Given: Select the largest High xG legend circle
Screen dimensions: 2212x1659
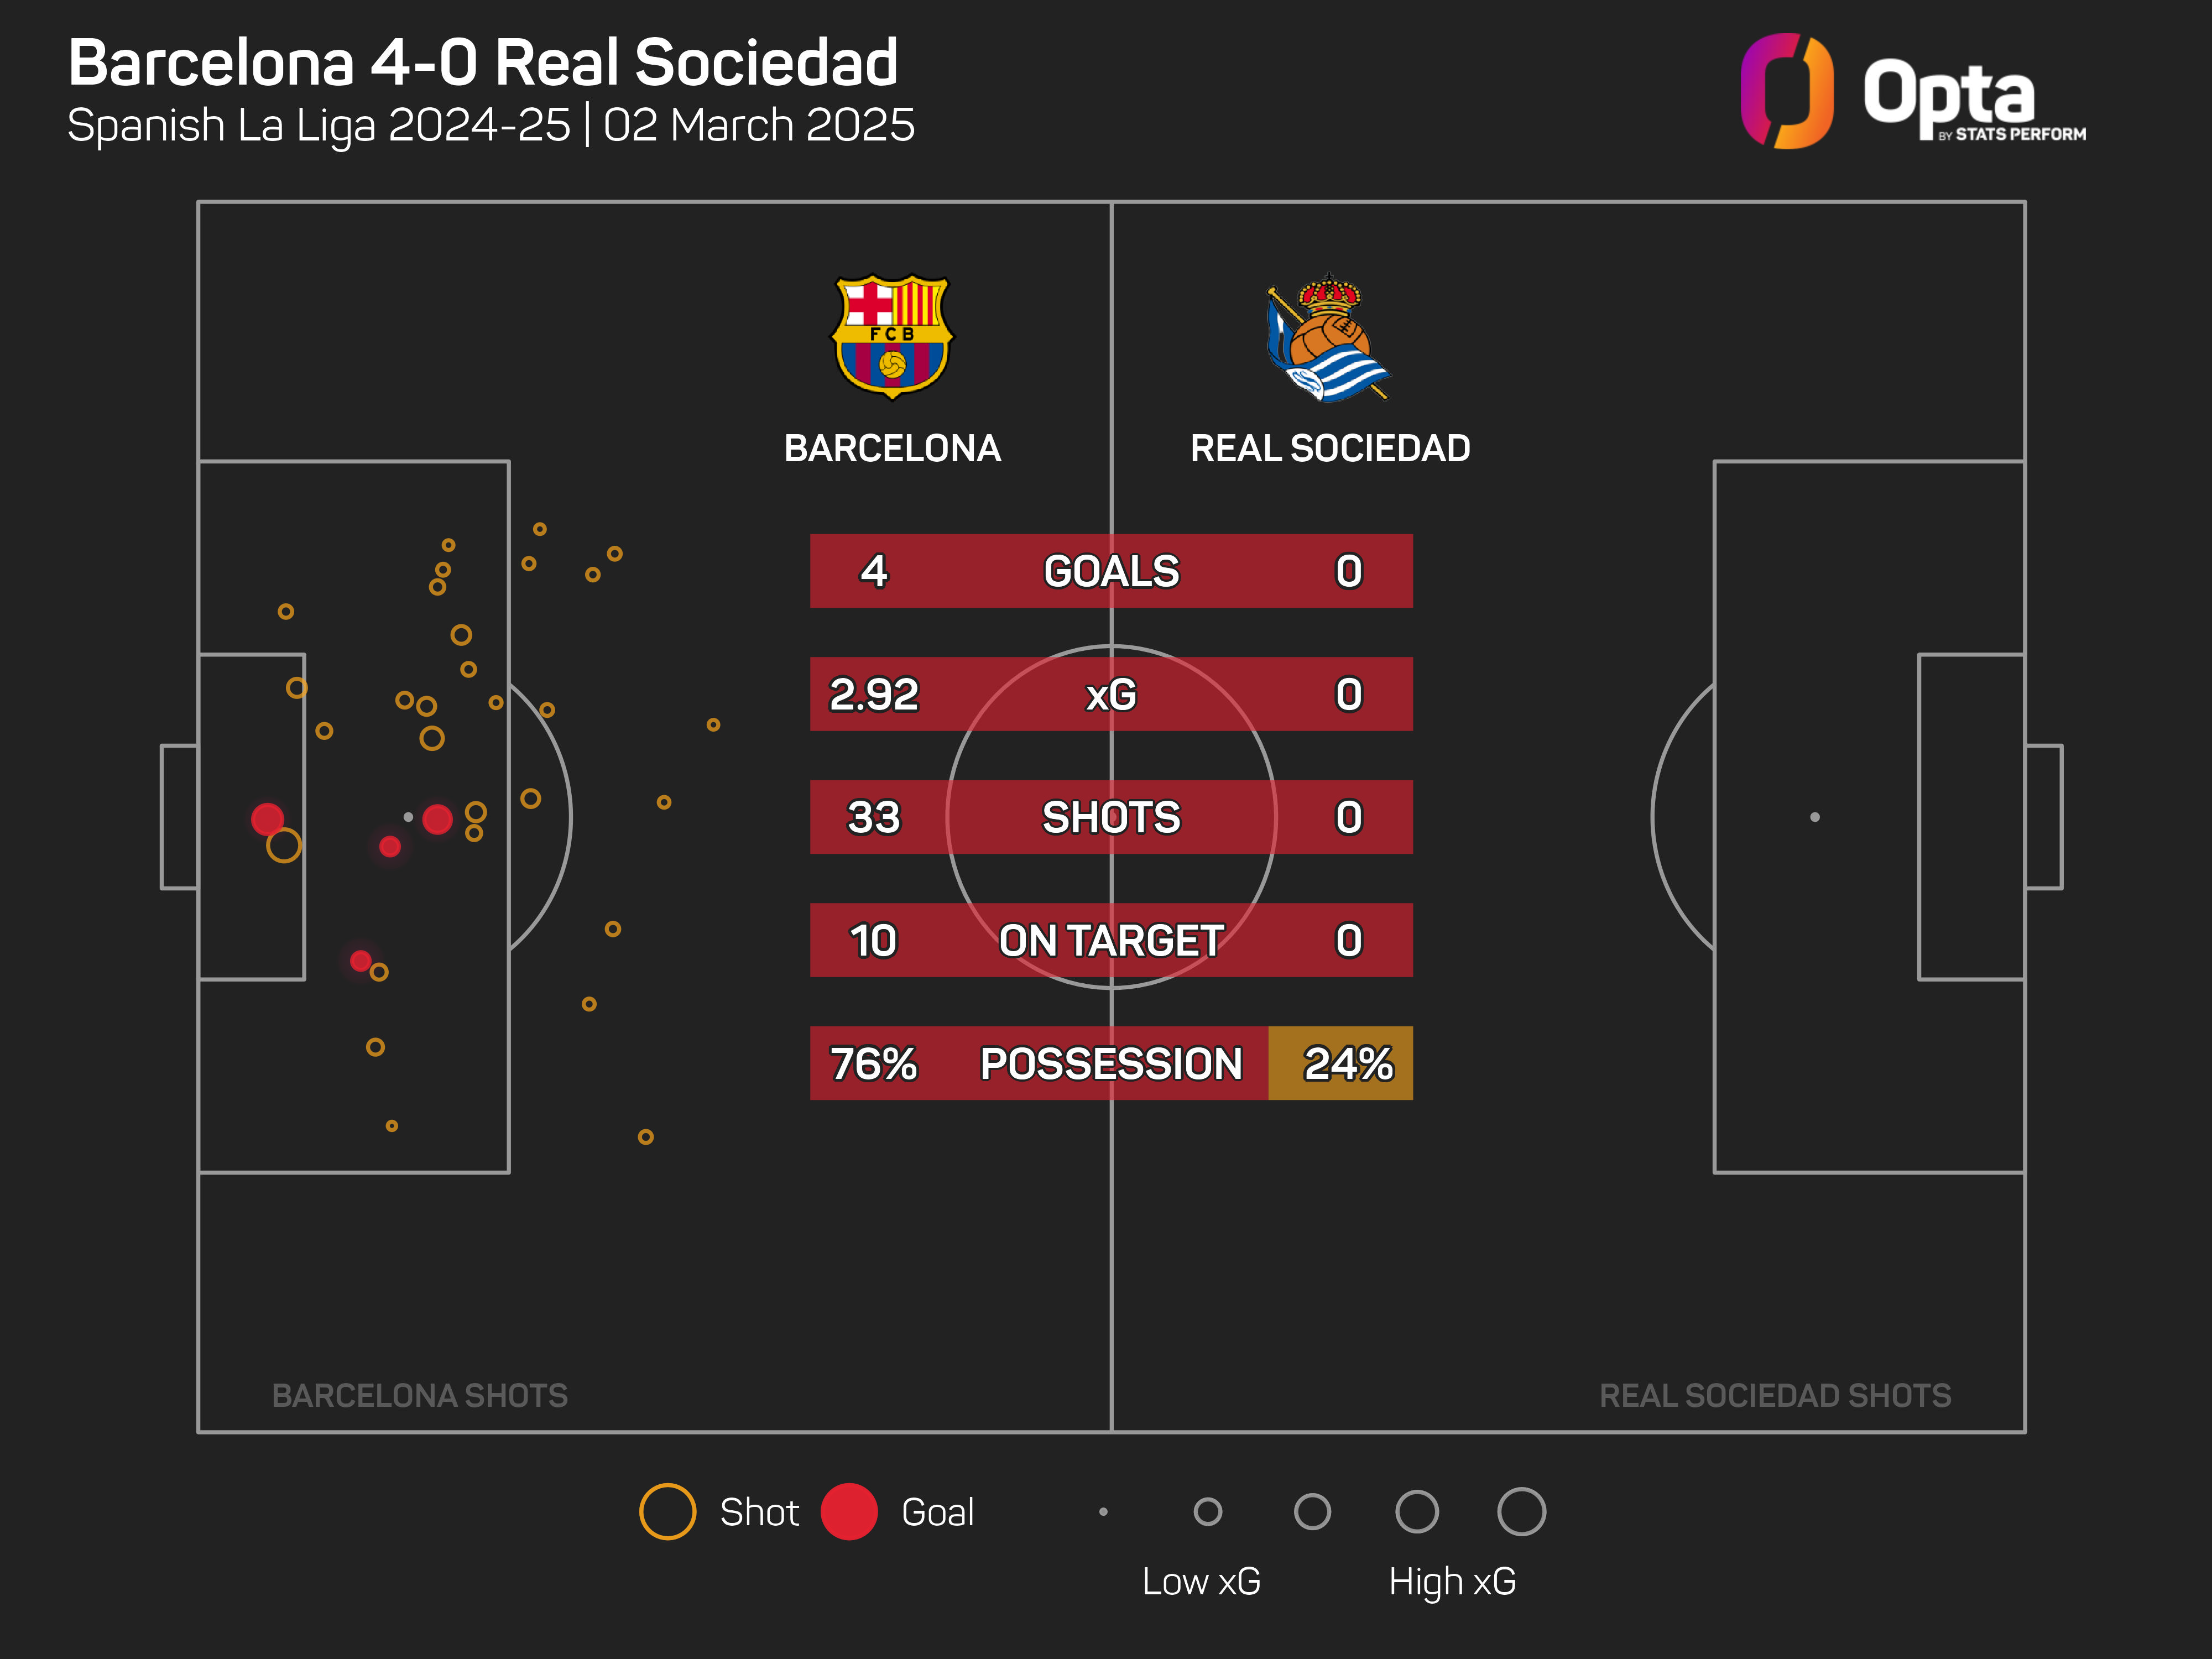Looking at the screenshot, I should click(1521, 1511).
